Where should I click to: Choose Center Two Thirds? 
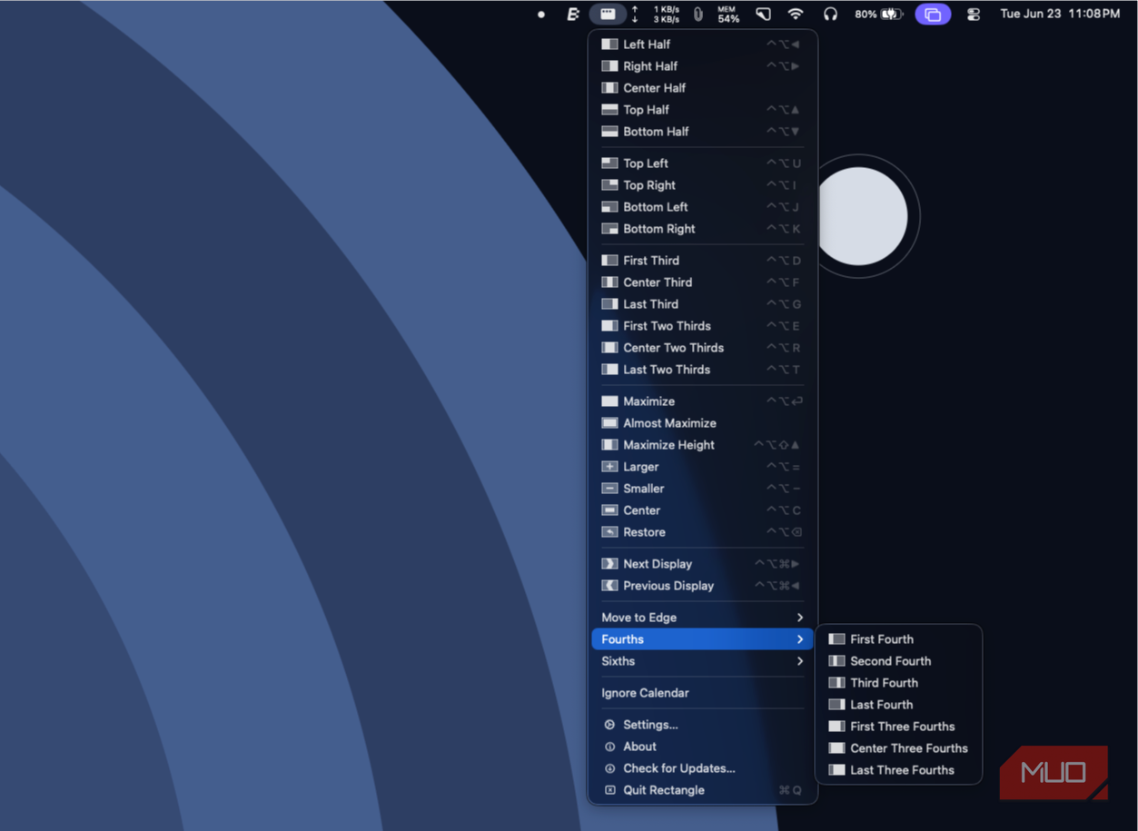click(x=702, y=348)
